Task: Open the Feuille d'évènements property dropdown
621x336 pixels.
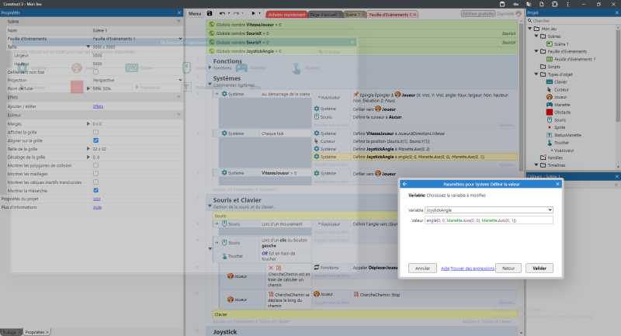Action: click(137, 39)
